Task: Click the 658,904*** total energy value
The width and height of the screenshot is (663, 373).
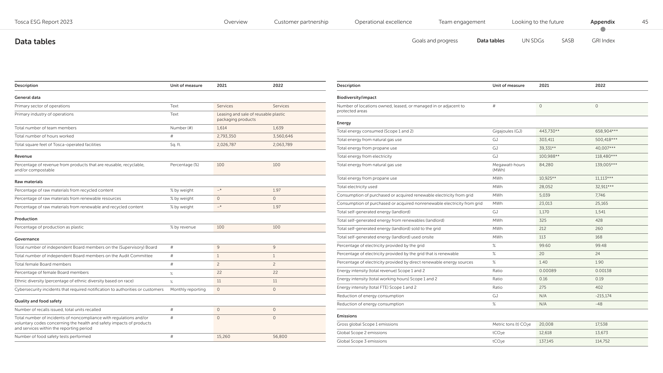Action: point(606,131)
